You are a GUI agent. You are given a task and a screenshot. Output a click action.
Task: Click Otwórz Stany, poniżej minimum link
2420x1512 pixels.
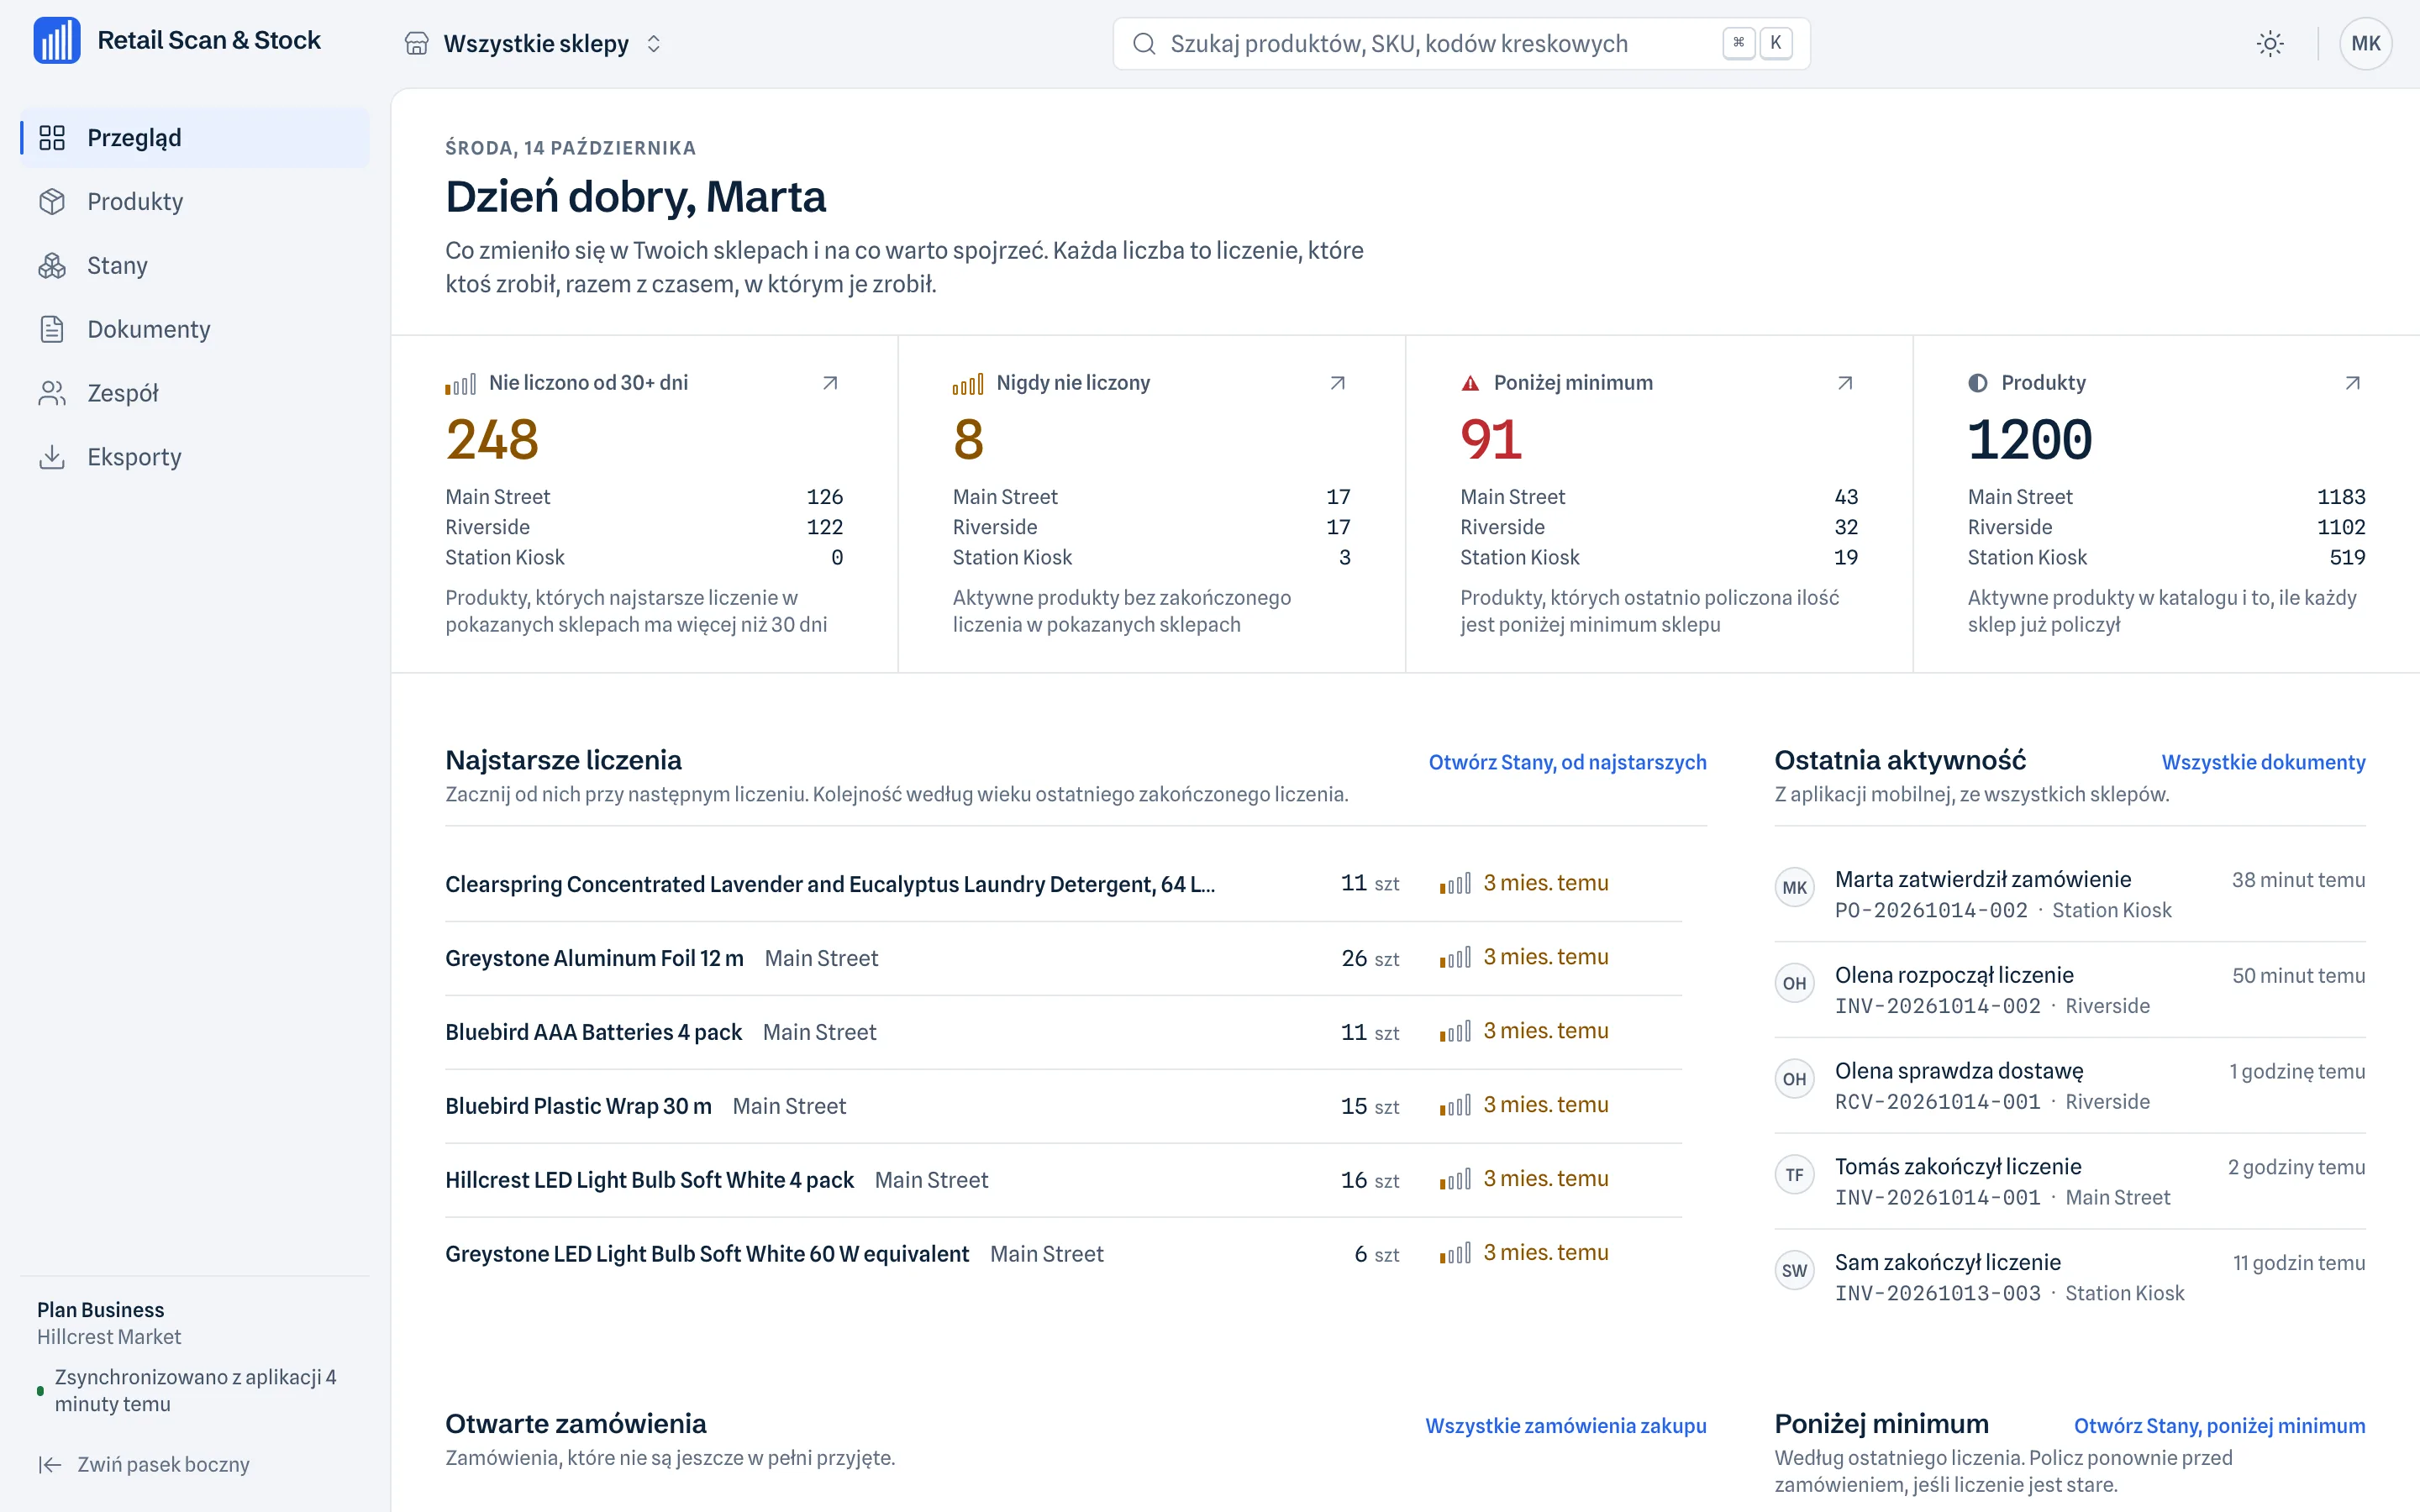[x=2219, y=1426]
